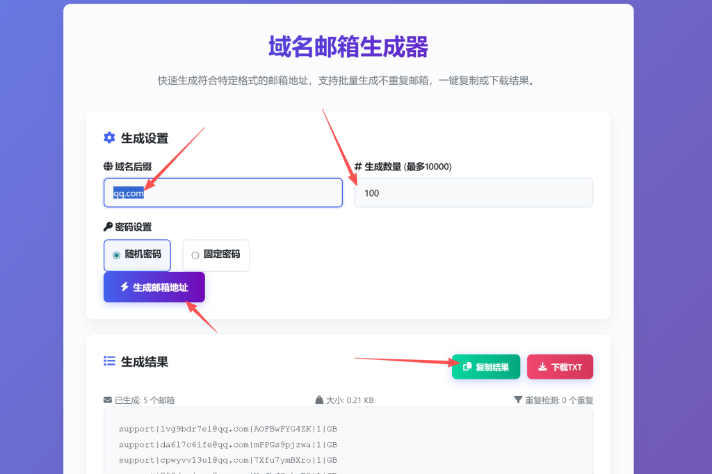The width and height of the screenshot is (712, 474).
Task: Click the gear icon beside 生成设置
Action: click(x=109, y=138)
